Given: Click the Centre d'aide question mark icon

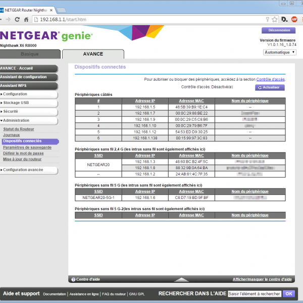Looking at the screenshot, I should (73, 279).
